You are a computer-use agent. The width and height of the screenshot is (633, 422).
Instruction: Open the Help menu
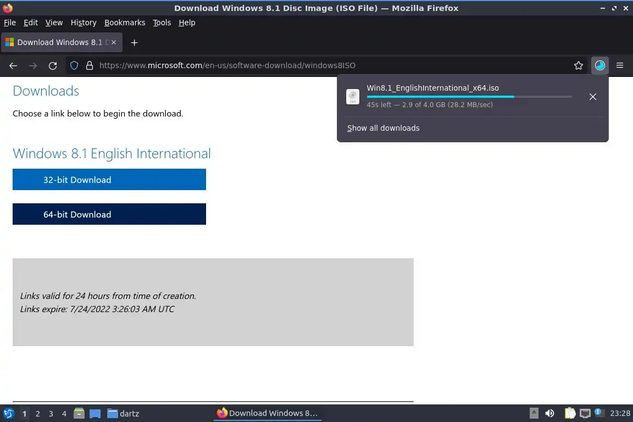(x=187, y=23)
